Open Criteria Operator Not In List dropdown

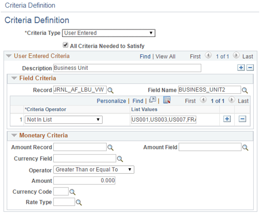[64, 120]
